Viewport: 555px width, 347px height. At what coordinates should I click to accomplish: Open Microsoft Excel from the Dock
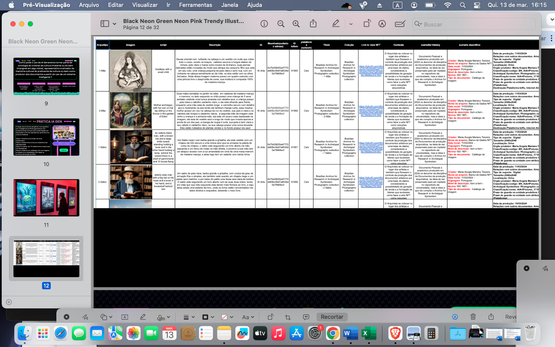(369, 333)
